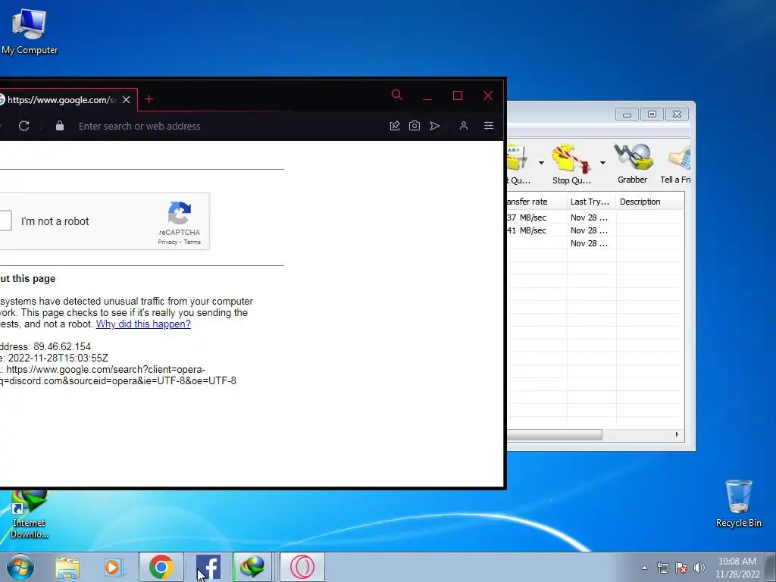Close the google.com tab
The image size is (776, 582).
(x=127, y=99)
